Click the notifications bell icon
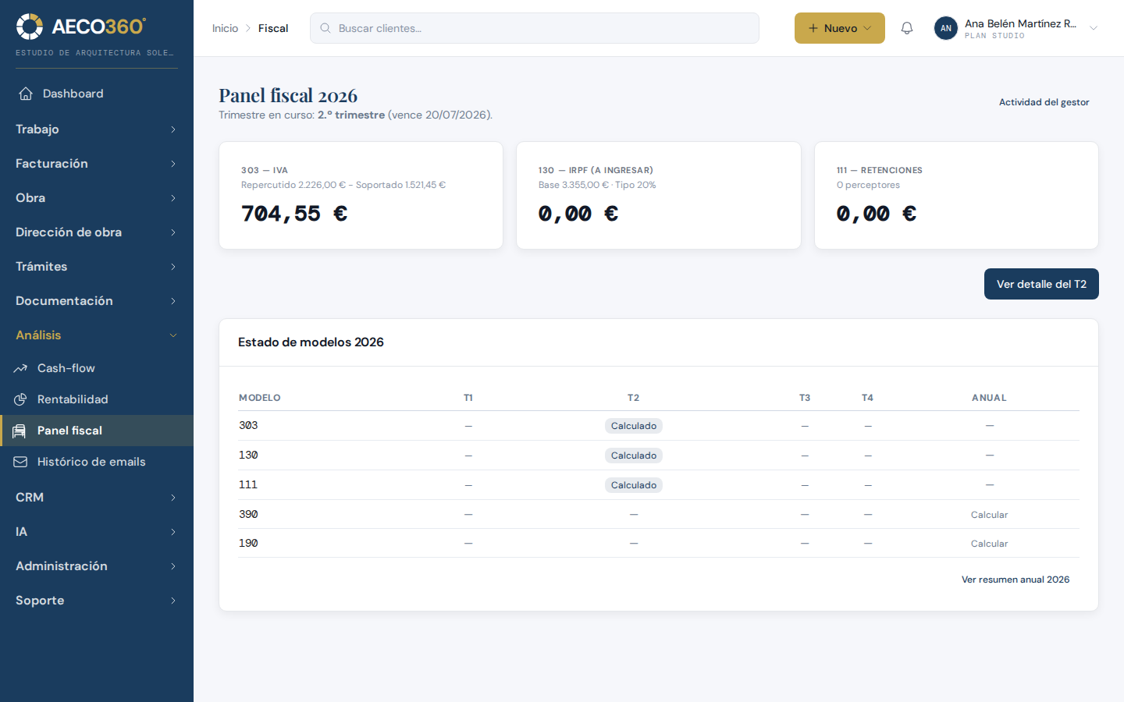The width and height of the screenshot is (1124, 702). (907, 28)
